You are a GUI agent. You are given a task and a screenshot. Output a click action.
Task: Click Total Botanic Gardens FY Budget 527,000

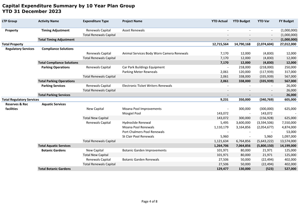click(290, 169)
